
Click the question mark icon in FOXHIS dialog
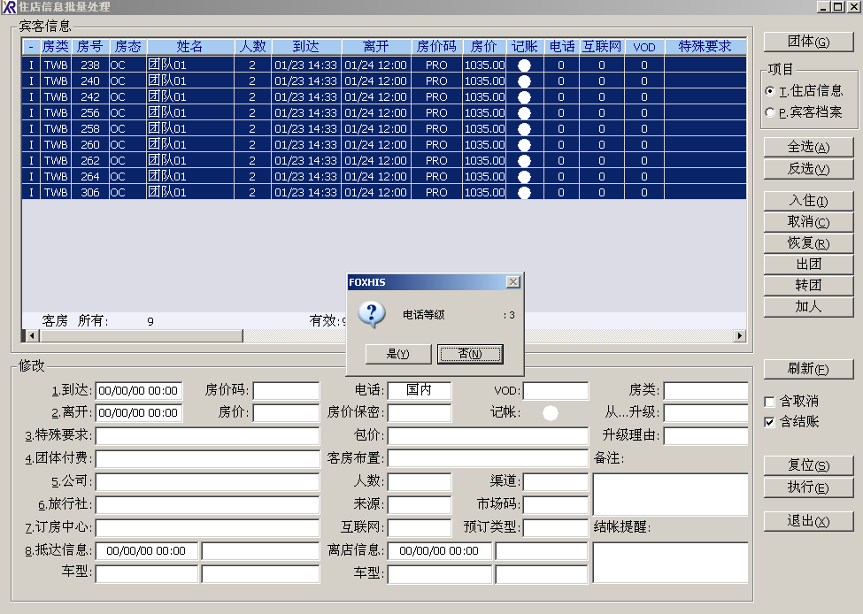373,314
